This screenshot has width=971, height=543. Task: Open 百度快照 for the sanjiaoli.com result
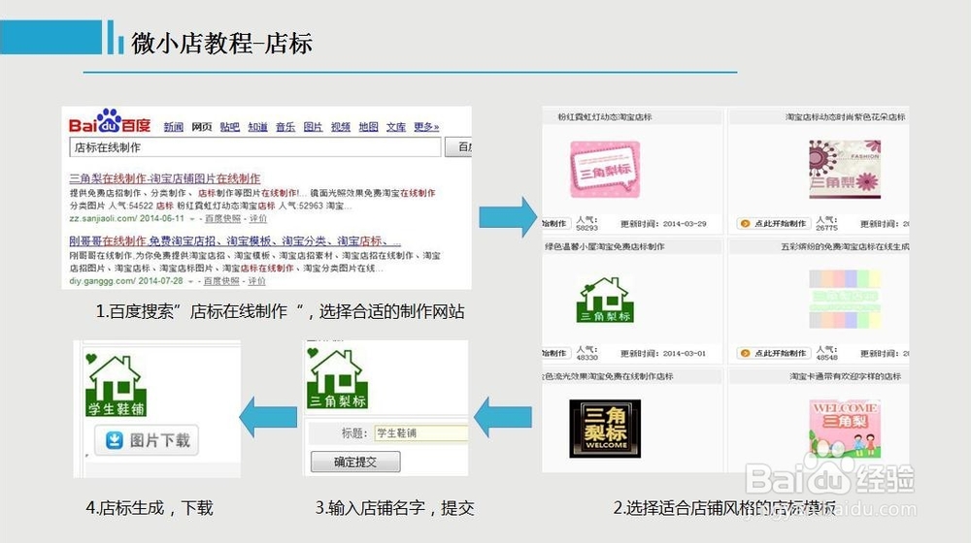pos(222,218)
